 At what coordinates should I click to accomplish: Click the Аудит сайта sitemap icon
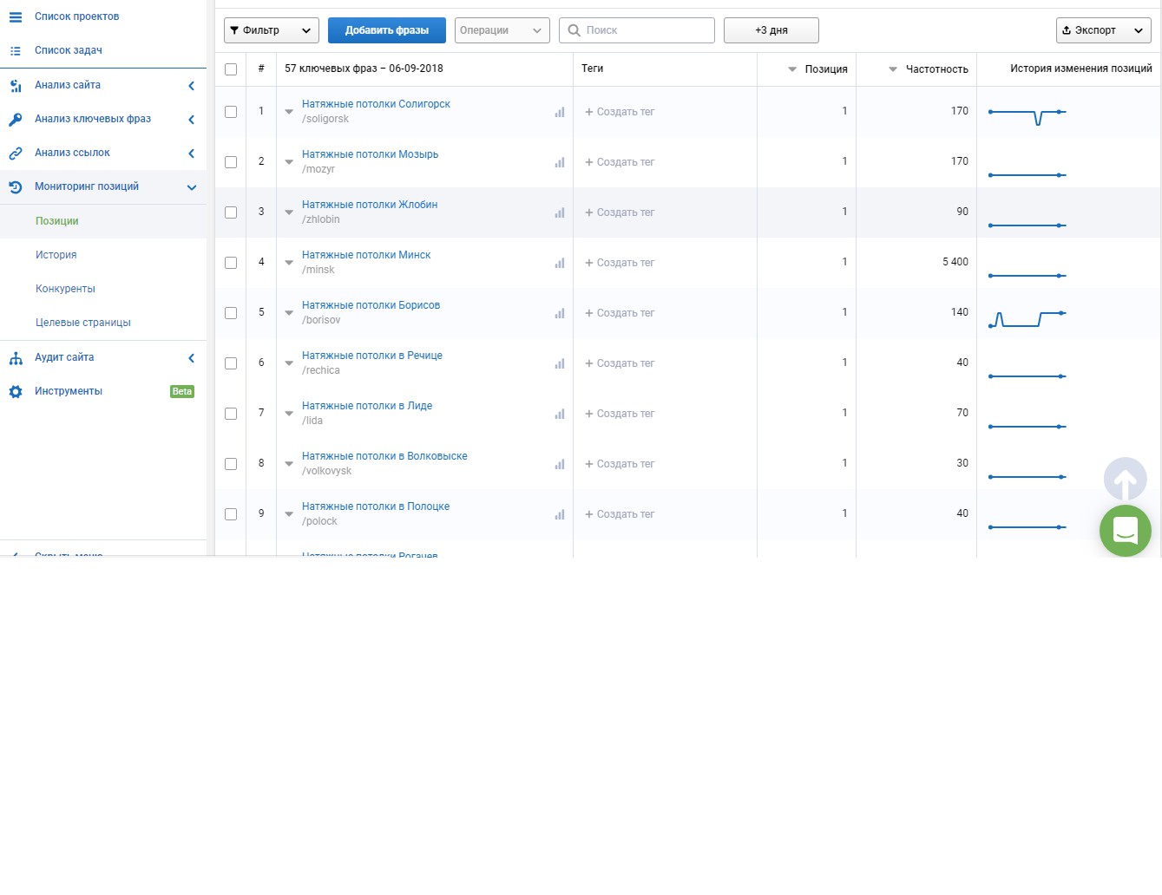[16, 357]
